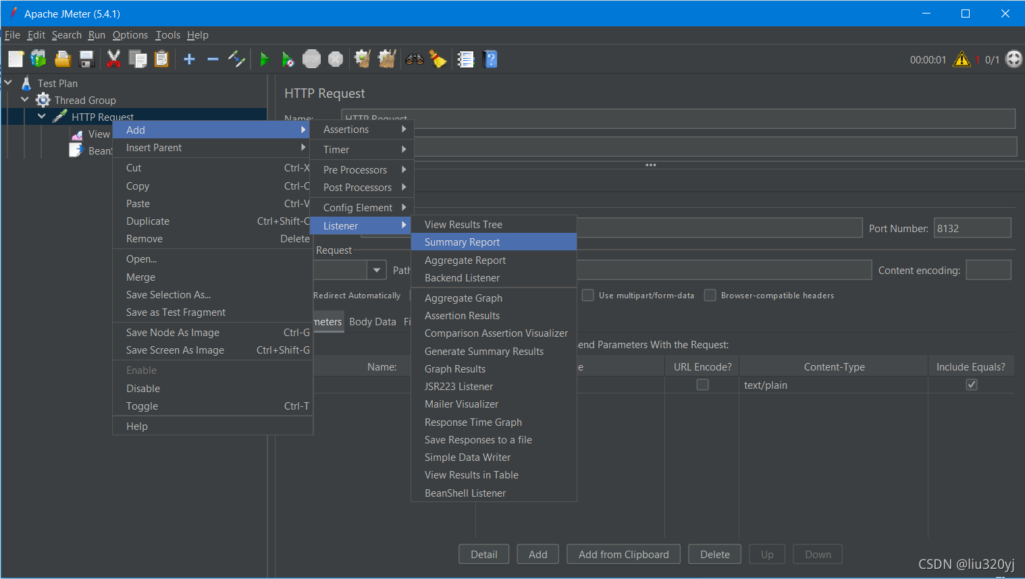Screen dimensions: 1025x579
Task: Toggle the Include Equals checkbox in row
Action: coord(972,385)
